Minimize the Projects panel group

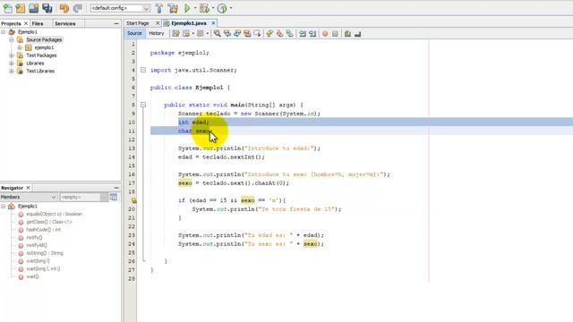pyautogui.click(x=116, y=23)
